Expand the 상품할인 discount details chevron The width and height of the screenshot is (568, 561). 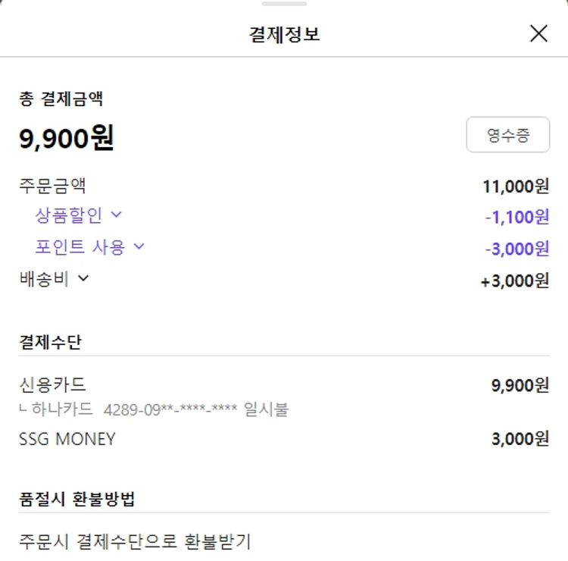pyautogui.click(x=116, y=215)
